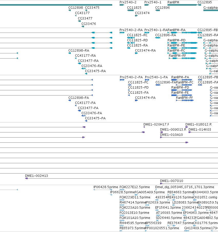Open the AT16093.5prime cDNA label
The height and width of the screenshot is (232, 218).
169,212
